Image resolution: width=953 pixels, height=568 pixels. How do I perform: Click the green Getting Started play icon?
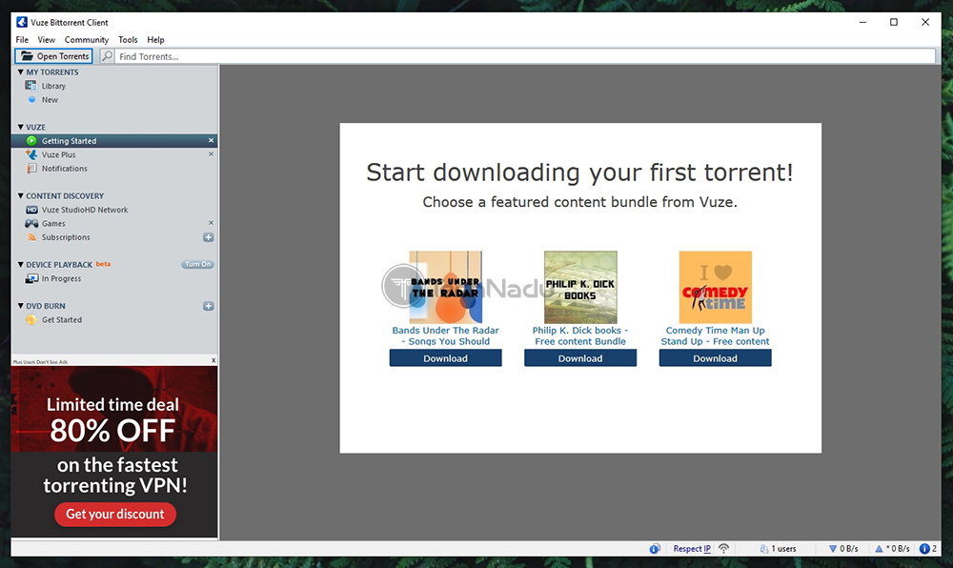click(31, 140)
